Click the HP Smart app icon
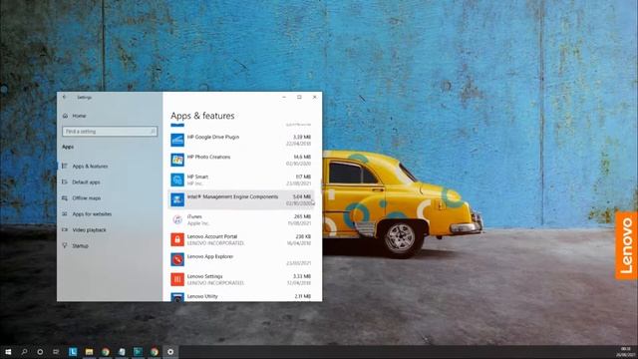 177,179
